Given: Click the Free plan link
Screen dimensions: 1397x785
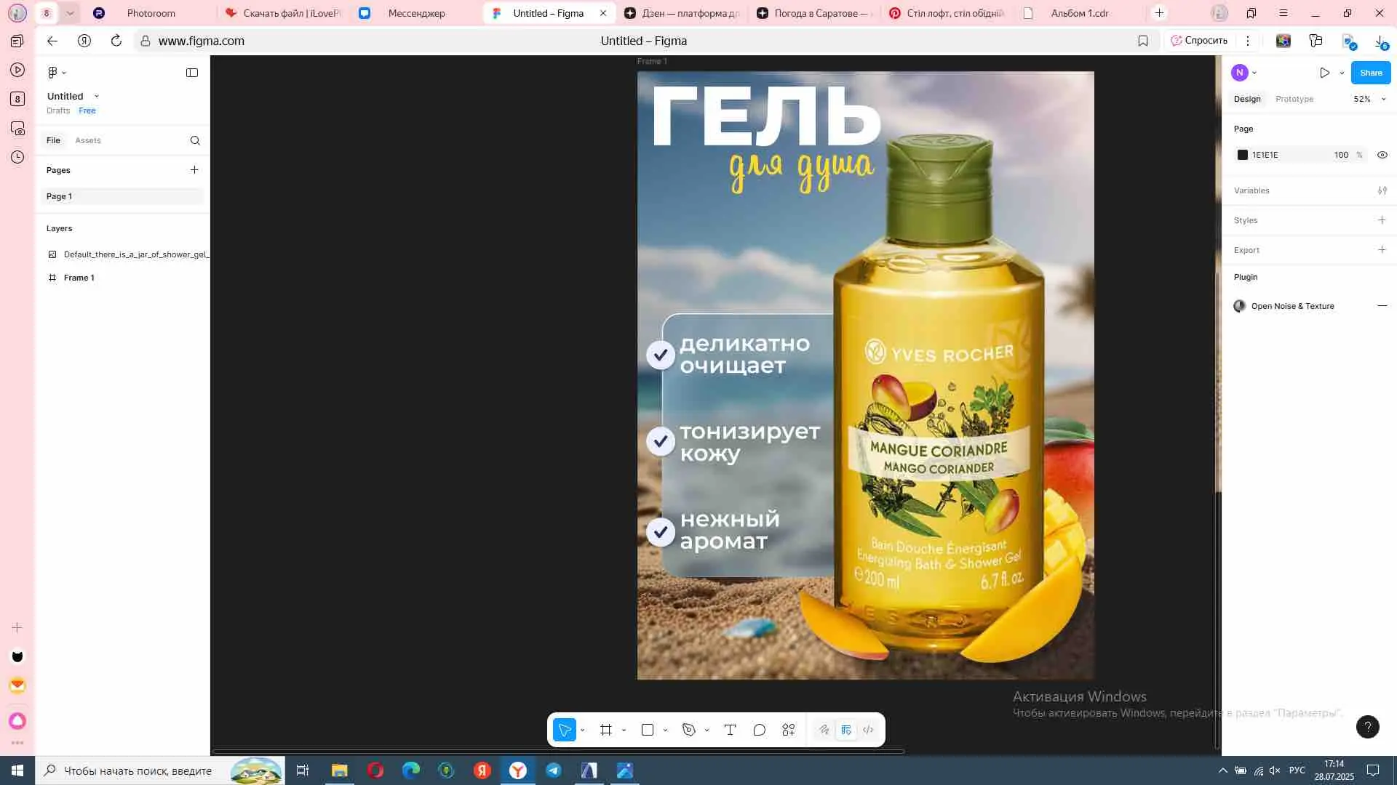Looking at the screenshot, I should click(87, 110).
